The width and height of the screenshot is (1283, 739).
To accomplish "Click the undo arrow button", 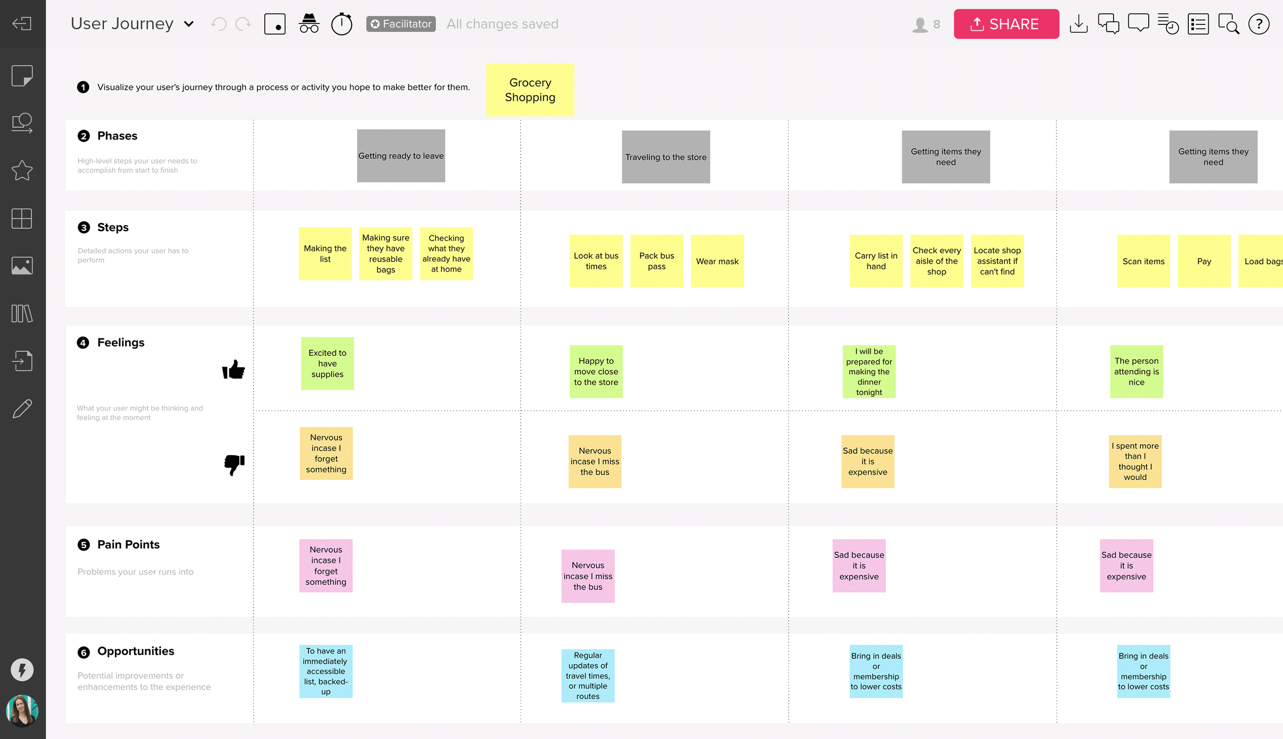I will point(218,24).
